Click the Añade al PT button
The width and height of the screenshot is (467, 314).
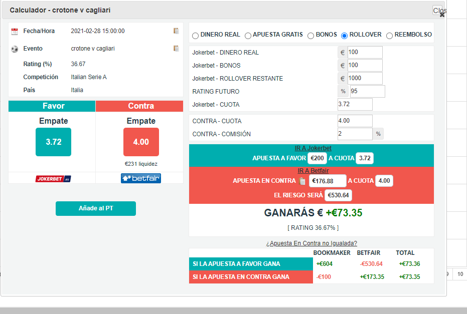96,208
